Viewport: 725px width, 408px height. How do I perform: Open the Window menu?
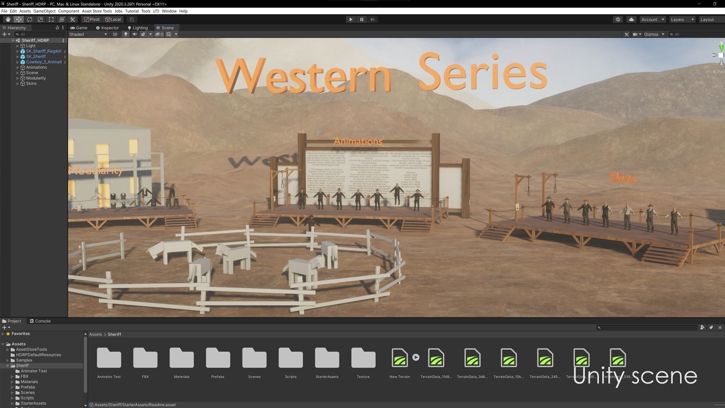click(x=169, y=11)
